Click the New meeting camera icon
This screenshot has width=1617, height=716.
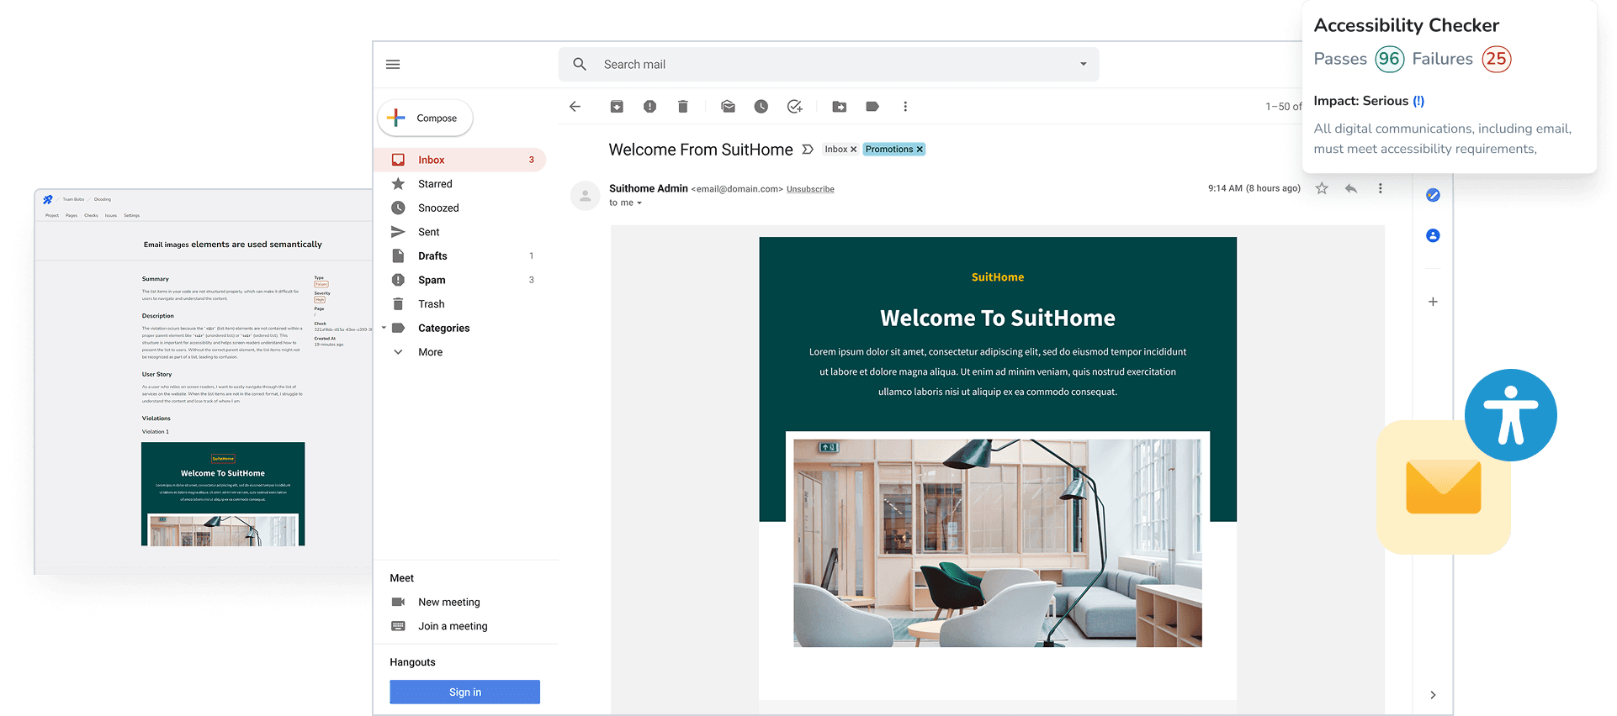pyautogui.click(x=399, y=603)
